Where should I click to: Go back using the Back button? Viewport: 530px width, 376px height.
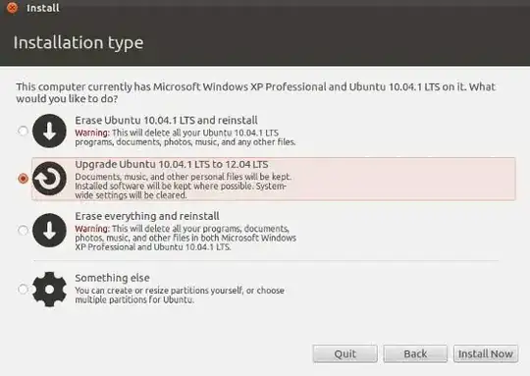[415, 353]
